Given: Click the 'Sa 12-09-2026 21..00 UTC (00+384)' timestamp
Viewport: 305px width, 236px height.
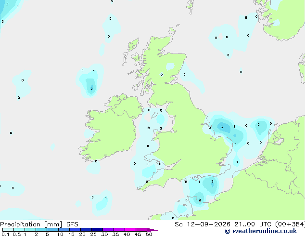Looking at the screenshot, I should [240, 224].
